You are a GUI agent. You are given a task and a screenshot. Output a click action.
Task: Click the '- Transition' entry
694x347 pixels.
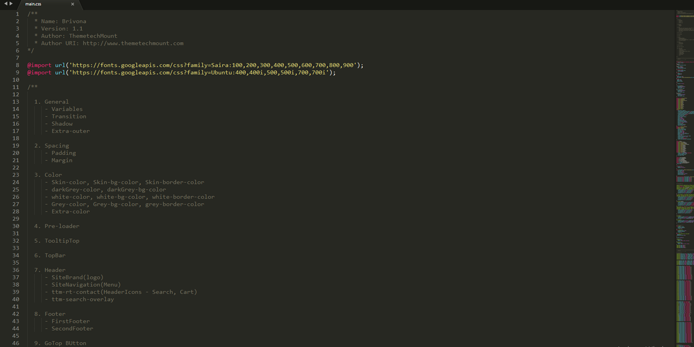tap(66, 116)
